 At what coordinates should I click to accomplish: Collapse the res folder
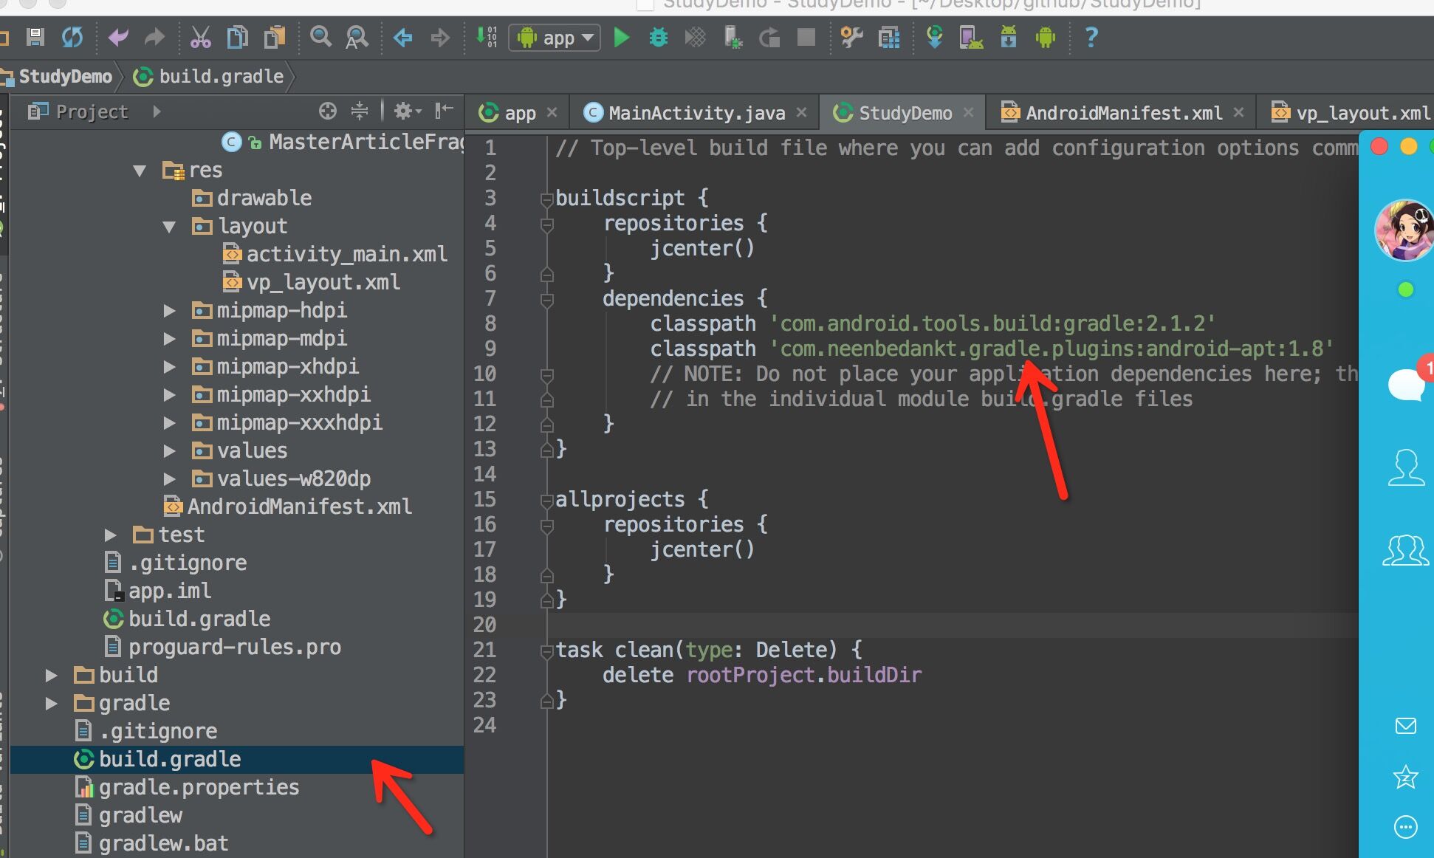point(140,171)
